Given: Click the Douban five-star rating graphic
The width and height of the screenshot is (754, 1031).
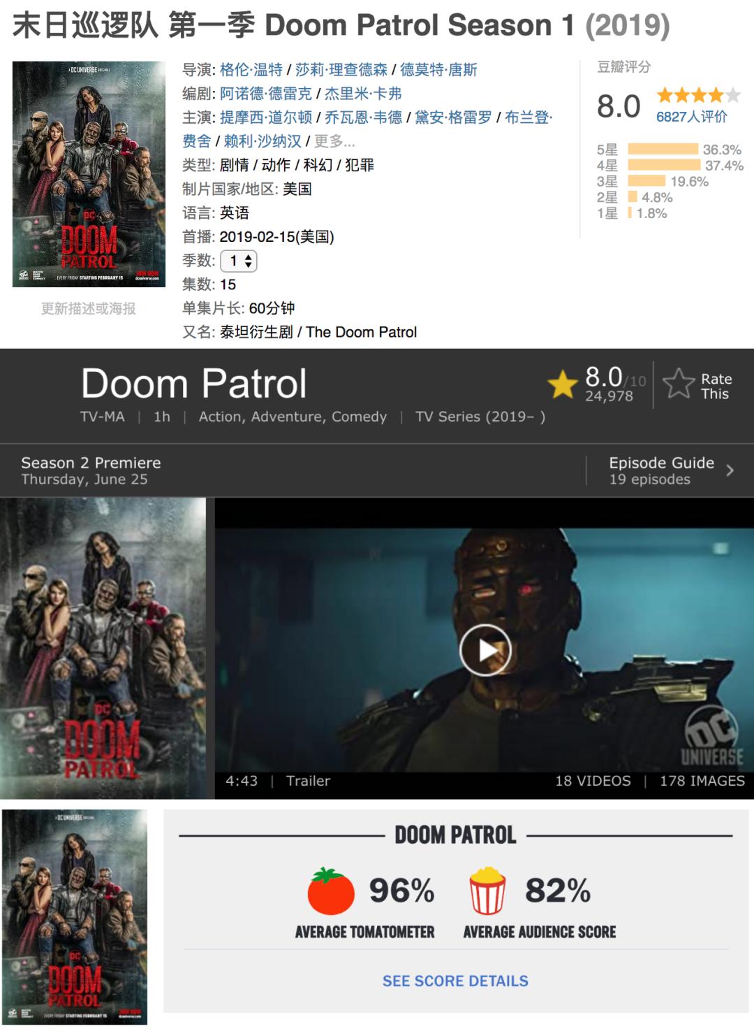Looking at the screenshot, I should pos(698,95).
